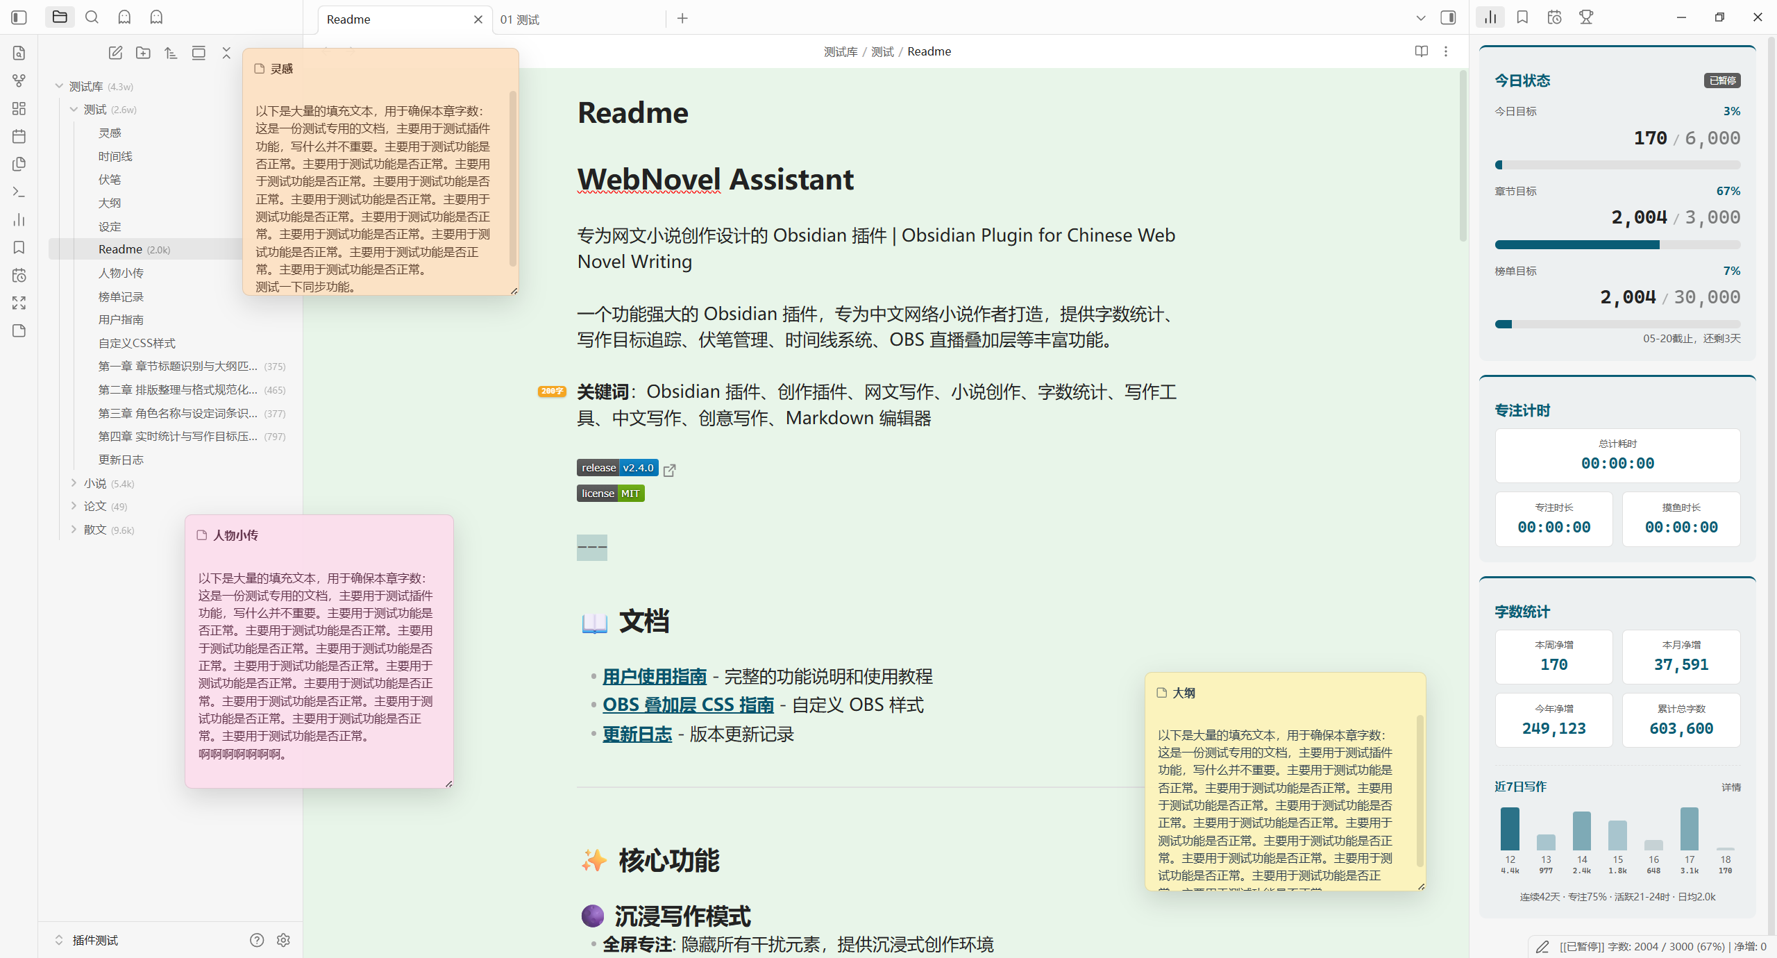Expand the 论文 folder
Screen dimensions: 1777x958
click(x=74, y=506)
